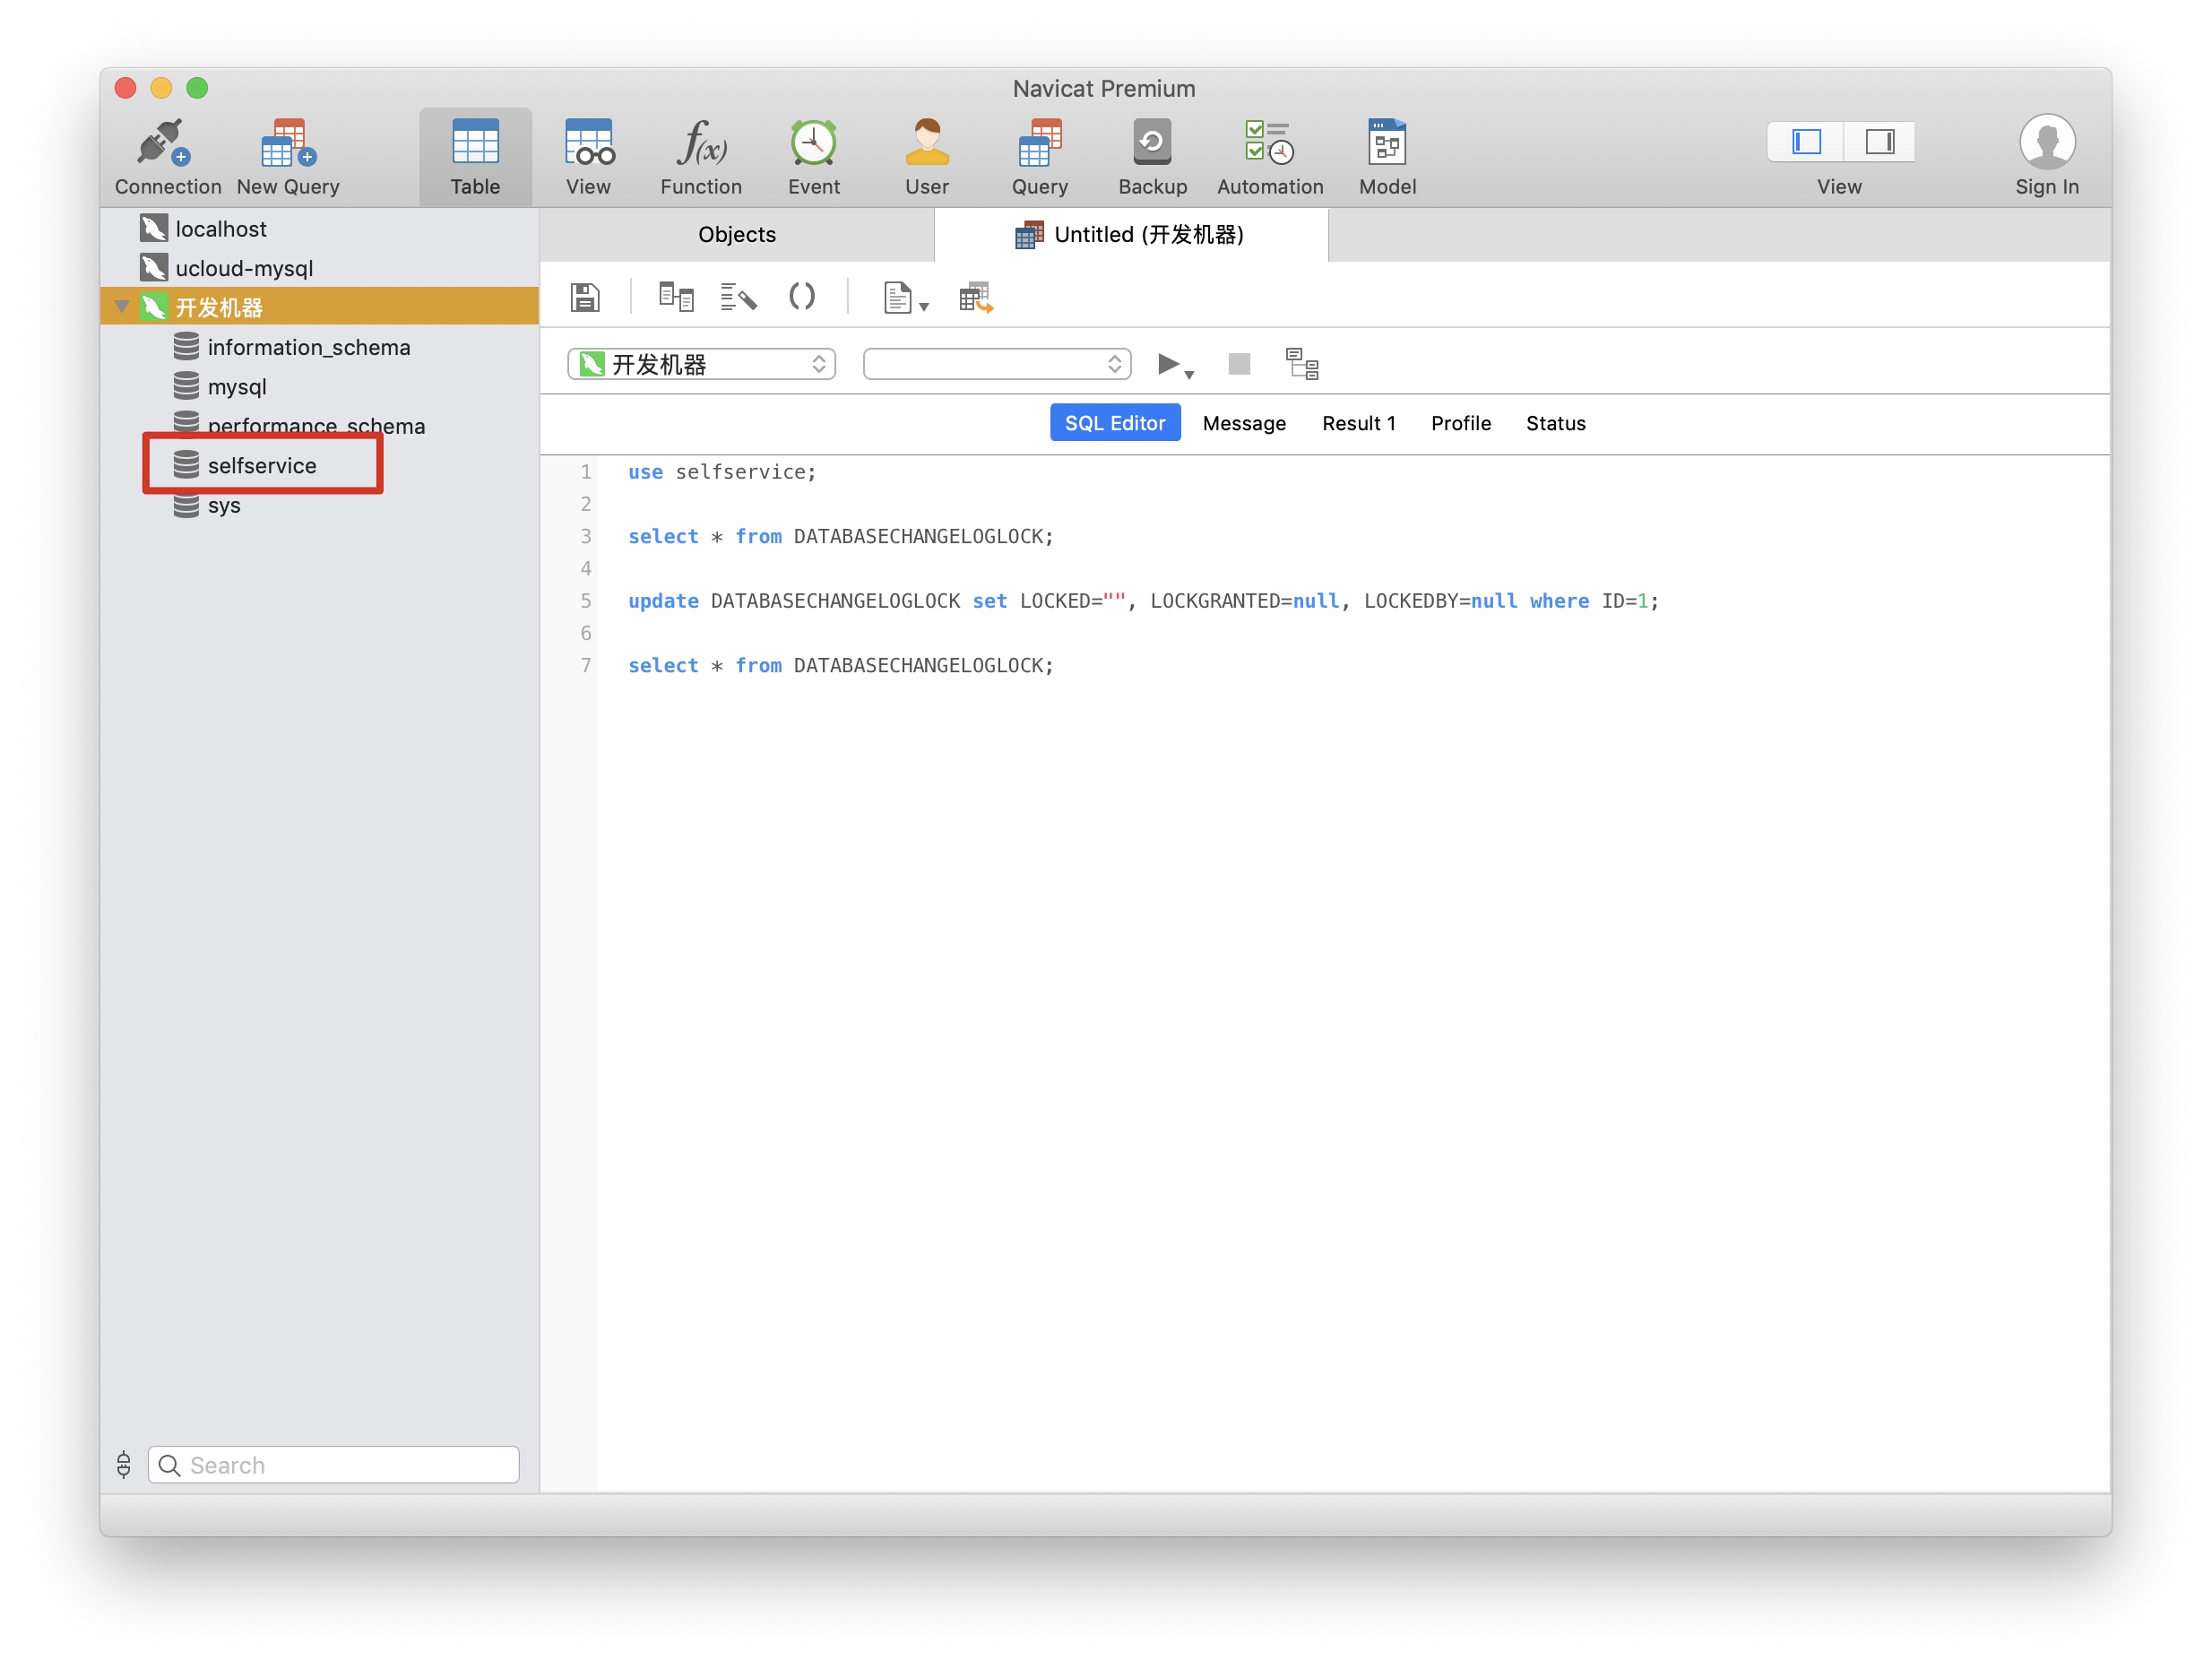Open the 开发机器 connection dropdown

point(701,364)
